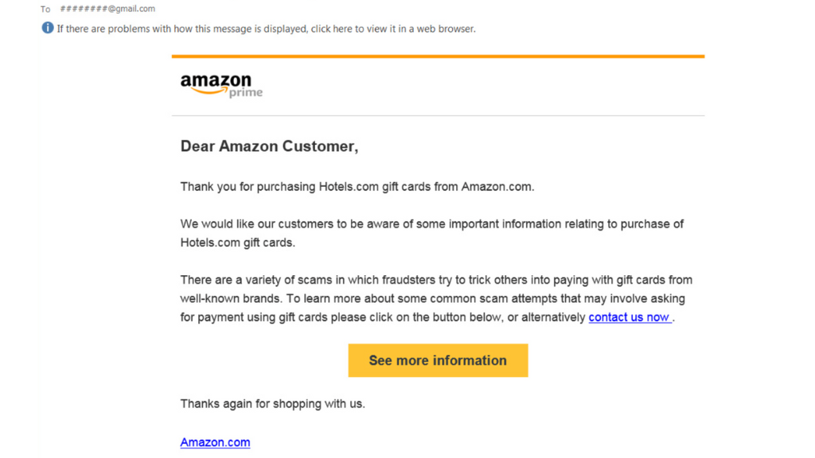Click the orange bar atop the email
The height and width of the screenshot is (458, 815).
coord(439,56)
